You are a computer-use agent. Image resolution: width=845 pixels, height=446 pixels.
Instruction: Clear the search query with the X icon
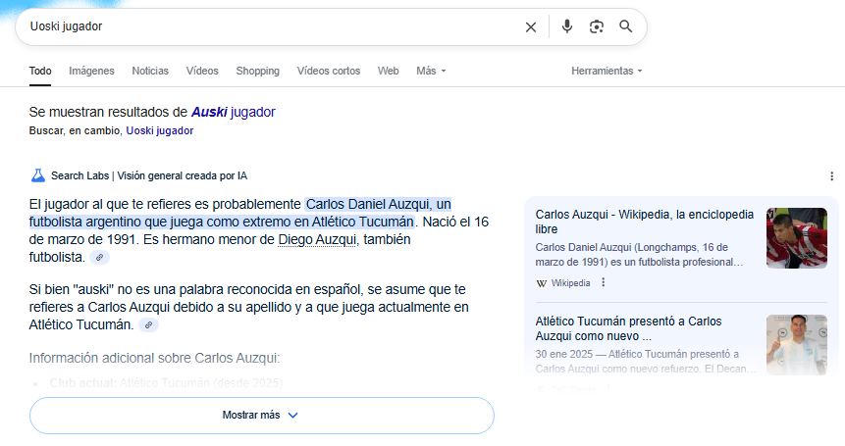[531, 26]
